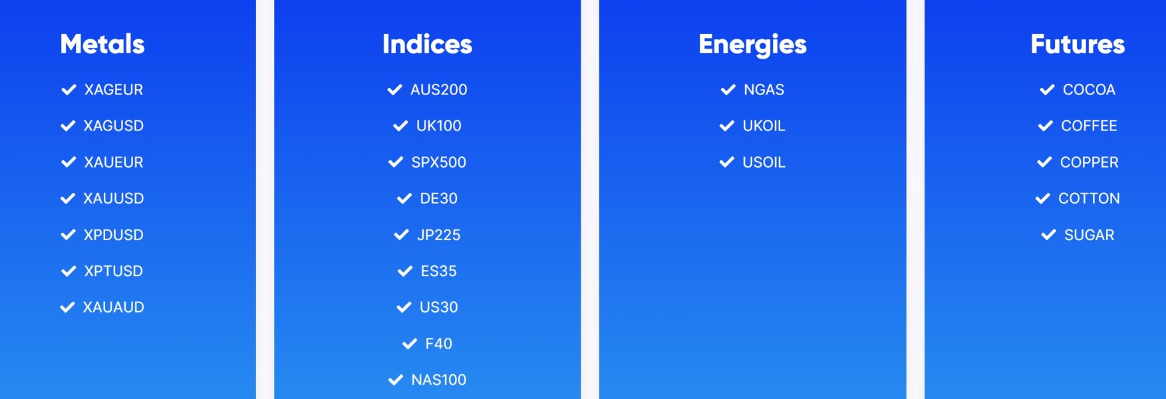This screenshot has width=1166, height=399.
Task: Select the COPPER futures entry
Action: click(x=1089, y=162)
